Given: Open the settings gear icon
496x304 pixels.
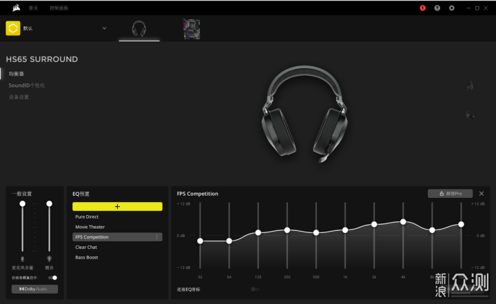Looking at the screenshot, I should click(x=452, y=8).
